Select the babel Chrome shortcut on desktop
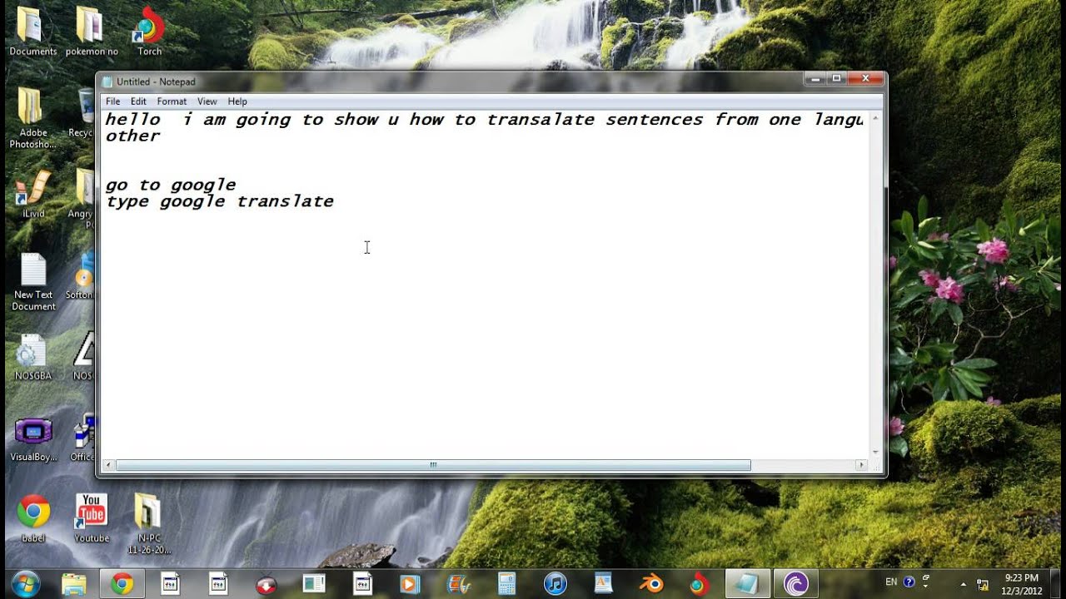 pyautogui.click(x=33, y=517)
